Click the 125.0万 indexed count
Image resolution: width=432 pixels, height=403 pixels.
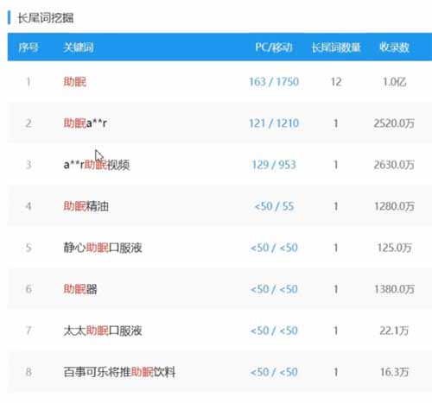coord(394,248)
